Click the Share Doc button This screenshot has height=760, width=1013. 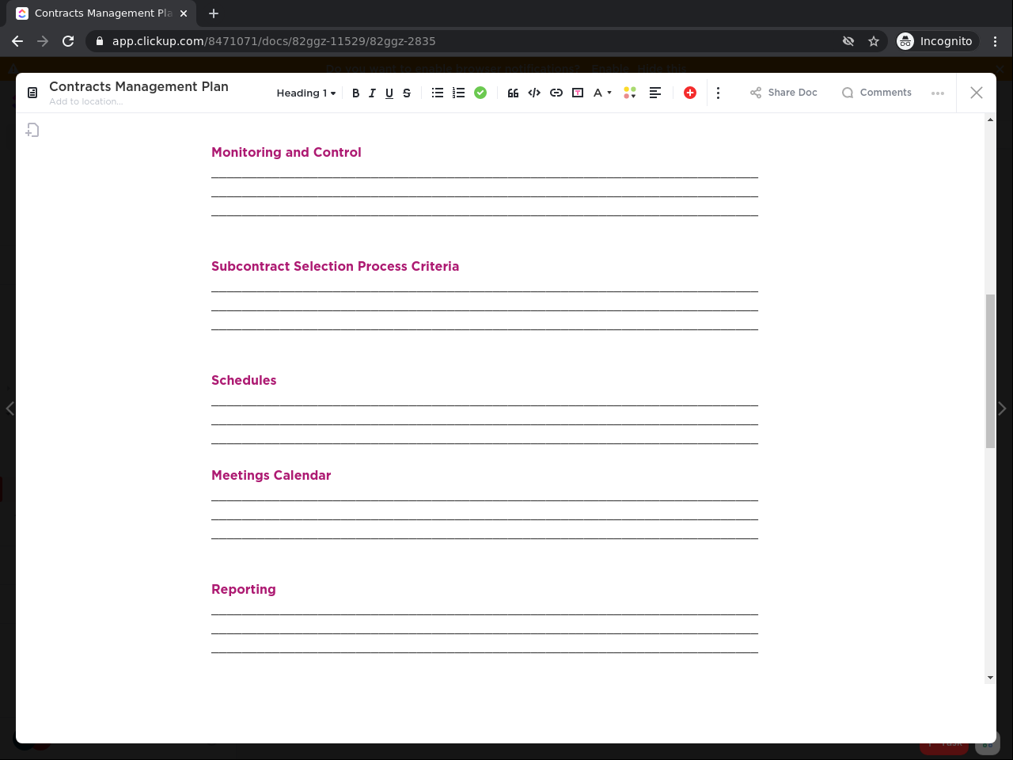(x=783, y=93)
